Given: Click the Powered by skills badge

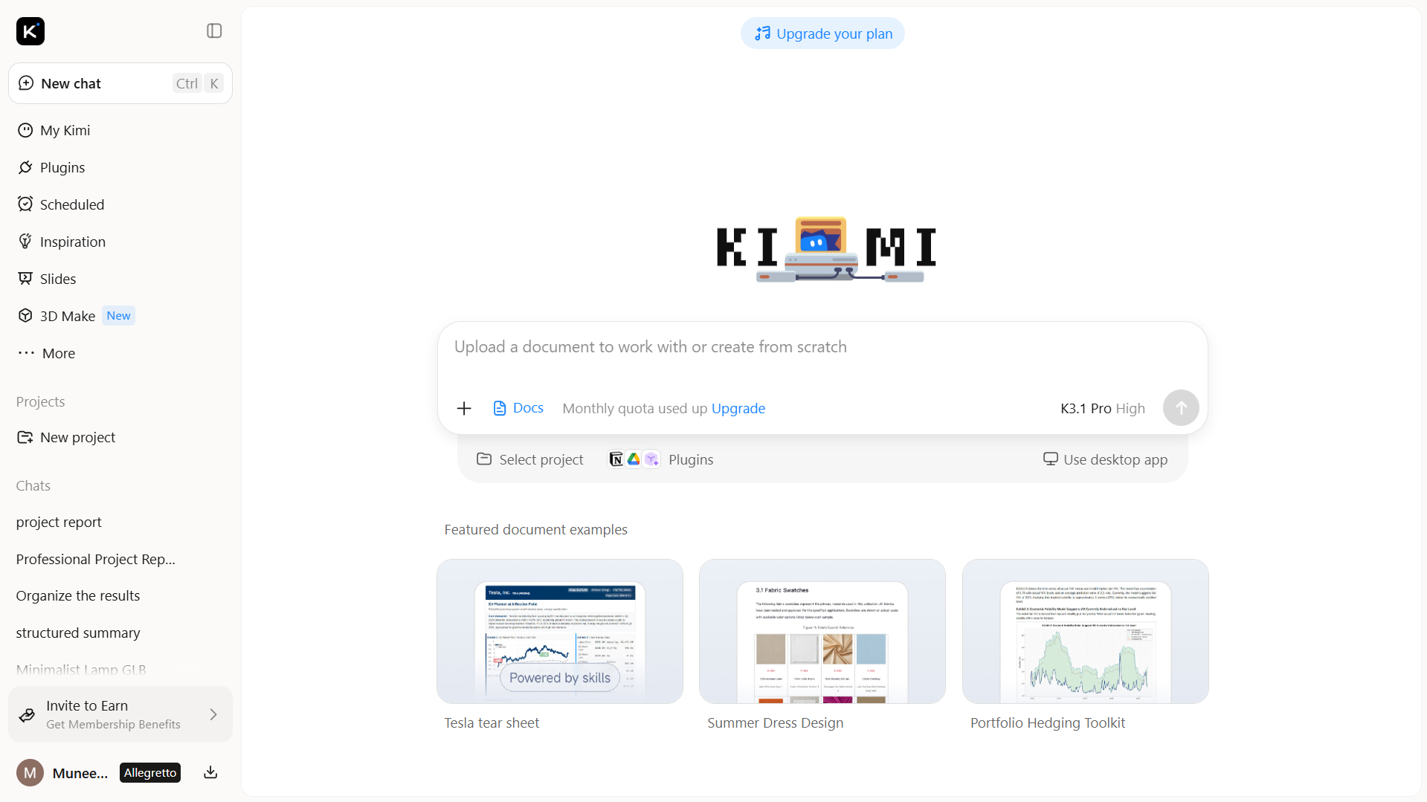Looking at the screenshot, I should pyautogui.click(x=560, y=678).
